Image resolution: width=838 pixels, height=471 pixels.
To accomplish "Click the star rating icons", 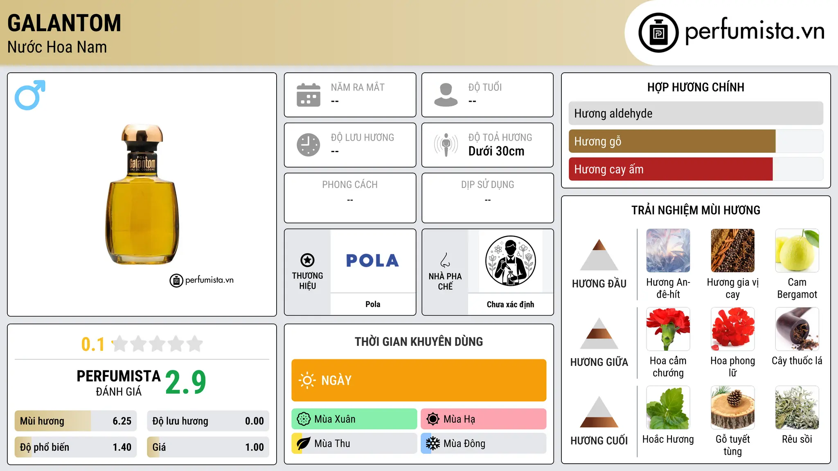I will pos(158,344).
